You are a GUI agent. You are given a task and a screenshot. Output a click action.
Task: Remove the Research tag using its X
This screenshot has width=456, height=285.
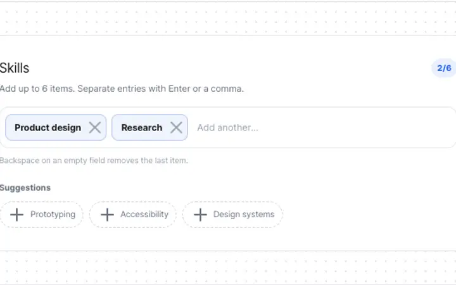tap(176, 127)
